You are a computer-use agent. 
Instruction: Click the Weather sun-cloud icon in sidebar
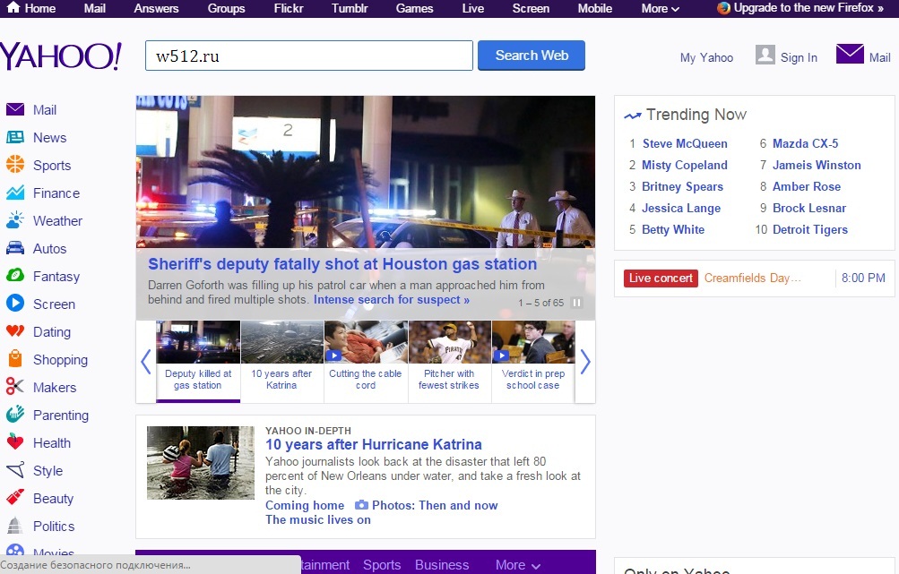point(15,220)
